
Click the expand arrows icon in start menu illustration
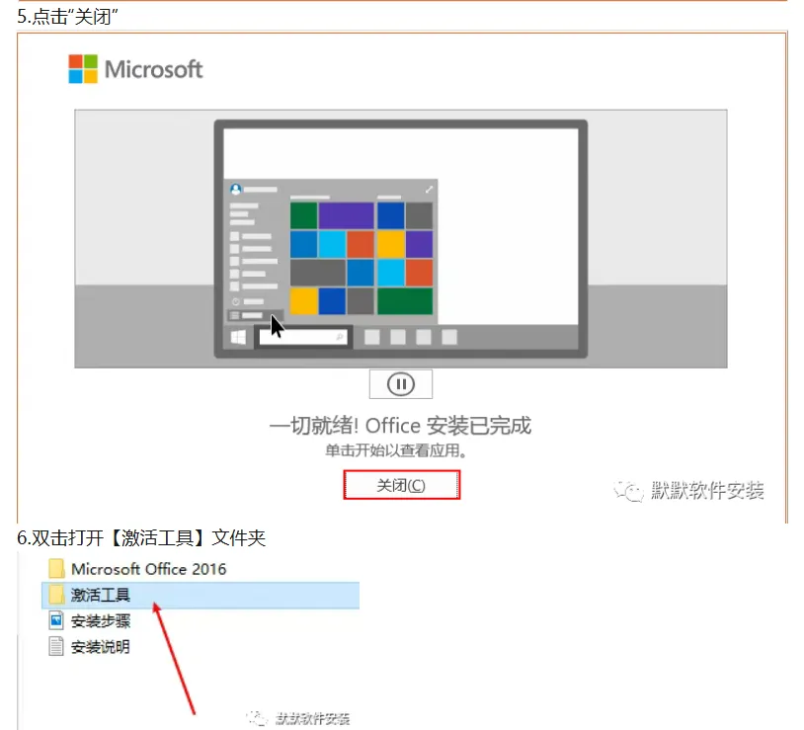click(429, 190)
